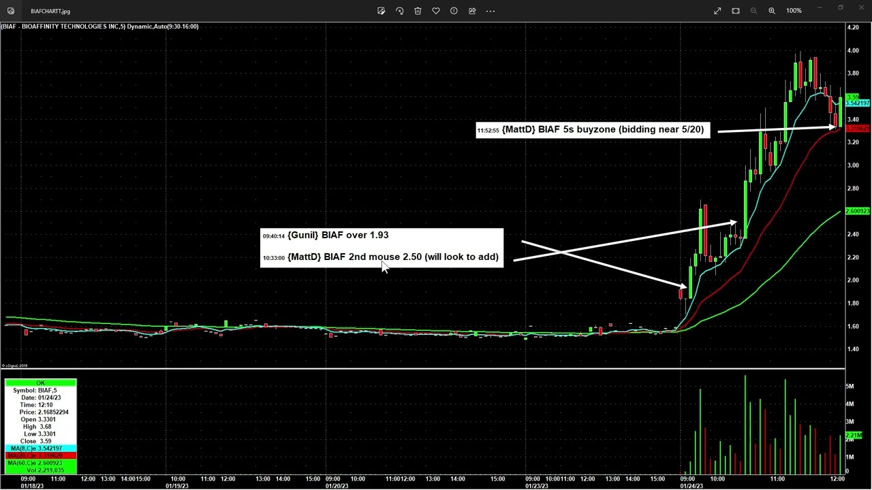Click the BIAFCHARTT.jpg file name
The image size is (872, 490).
coord(50,12)
